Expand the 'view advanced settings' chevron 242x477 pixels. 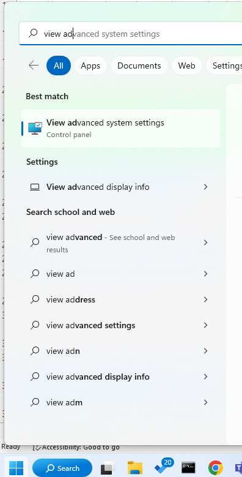click(x=205, y=325)
